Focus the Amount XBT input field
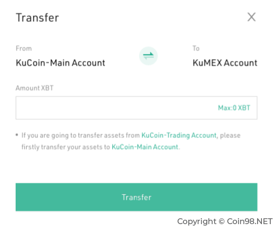This screenshot has width=280, height=229. [137, 107]
